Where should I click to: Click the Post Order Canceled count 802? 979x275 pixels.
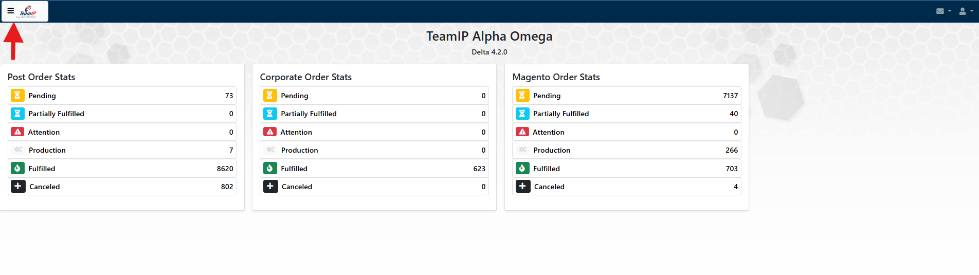point(227,187)
